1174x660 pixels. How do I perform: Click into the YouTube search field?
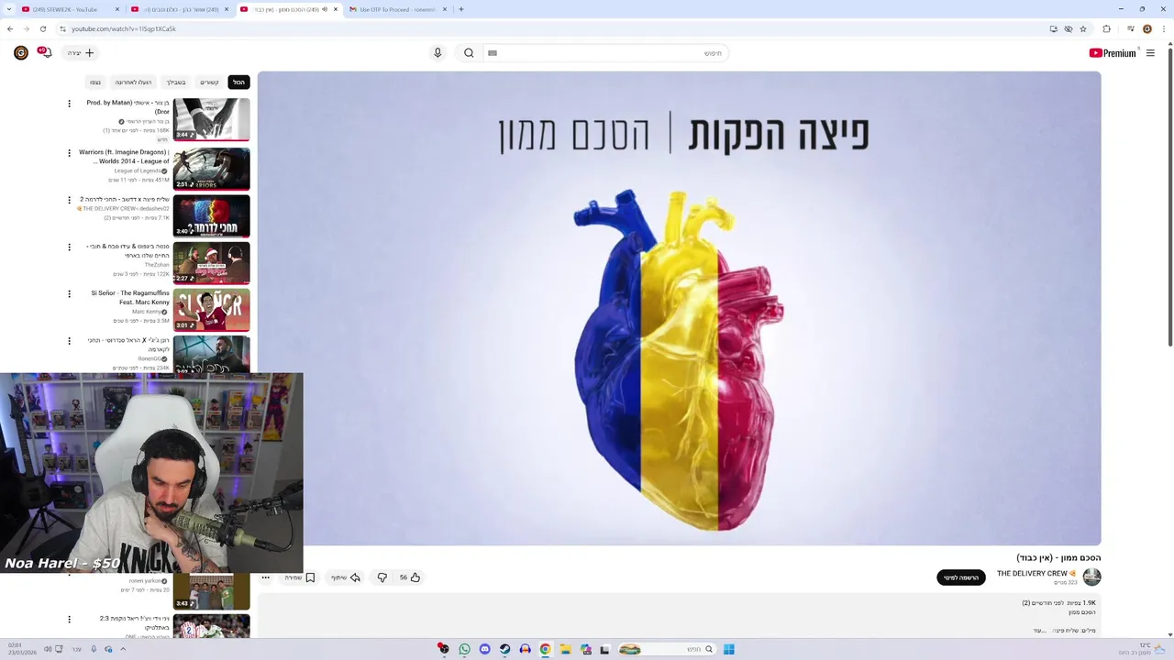[605, 53]
